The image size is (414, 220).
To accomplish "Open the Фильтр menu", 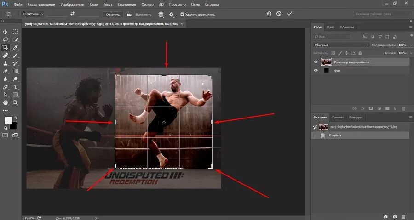I will (x=147, y=4).
